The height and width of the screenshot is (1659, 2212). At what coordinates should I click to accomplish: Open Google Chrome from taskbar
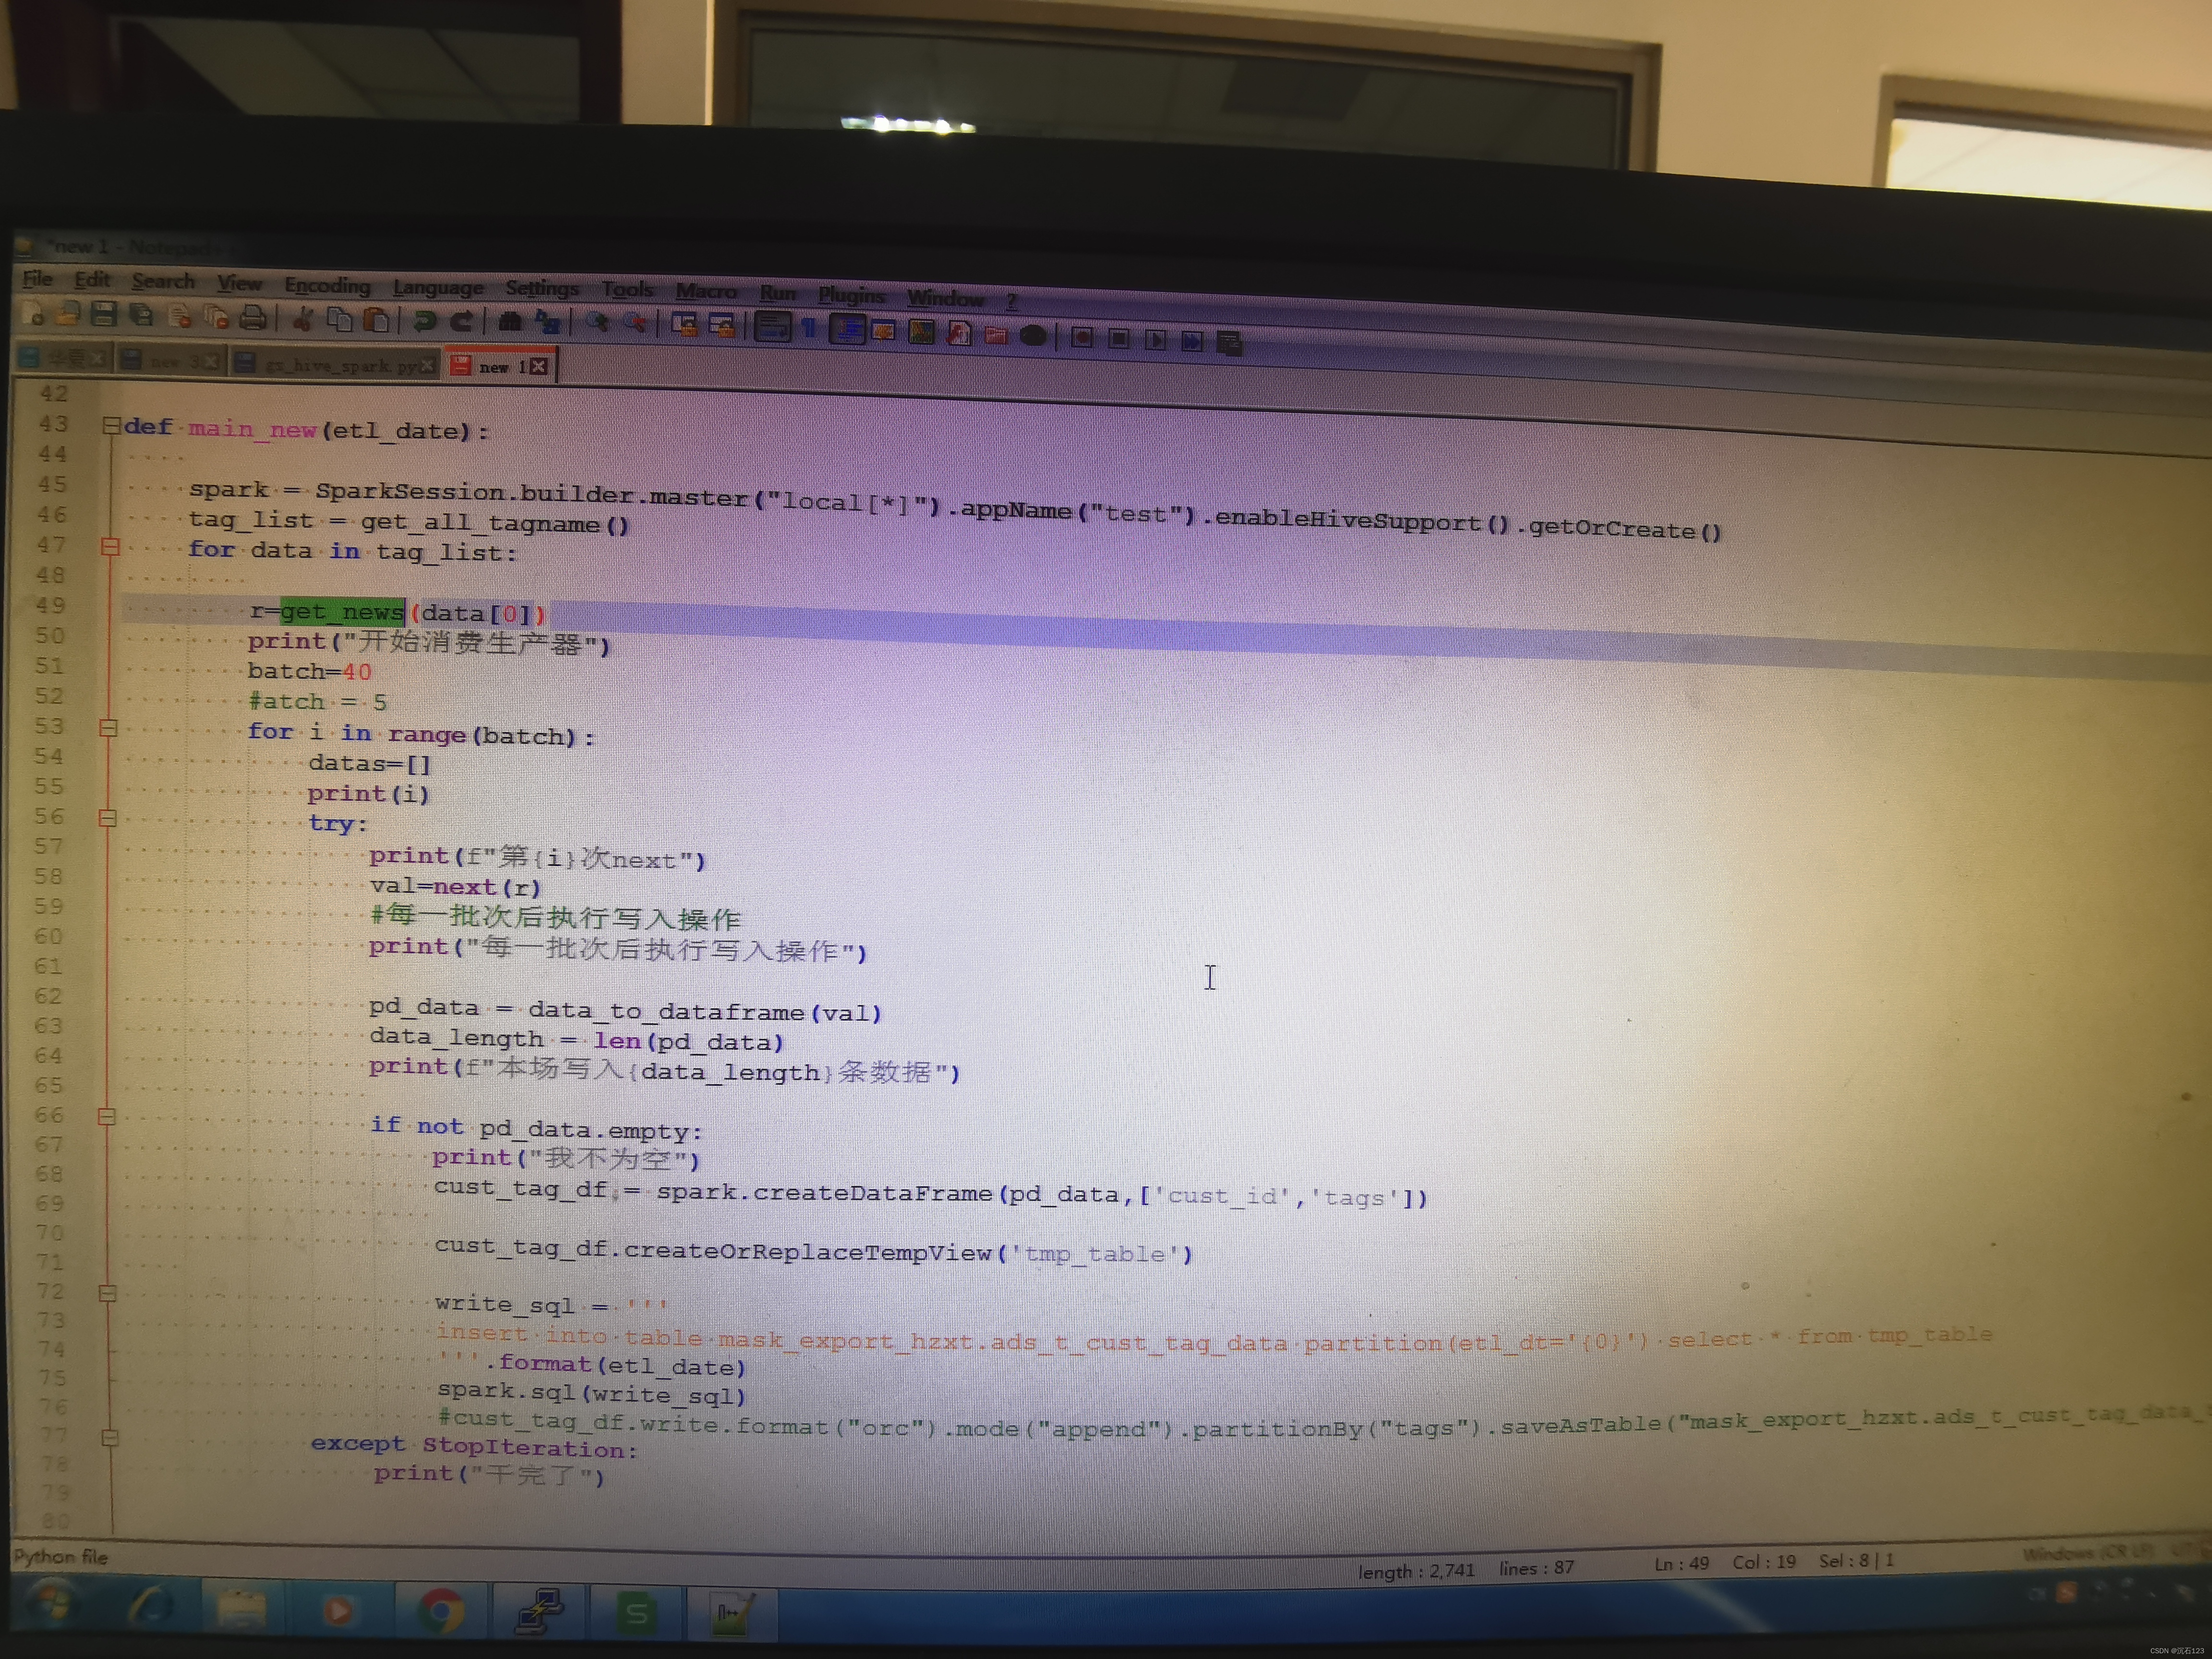441,1611
